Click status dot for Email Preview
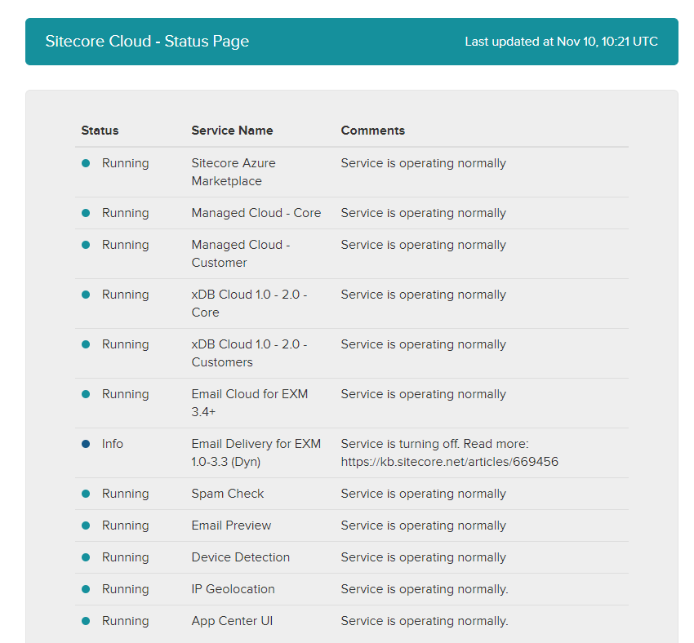Screen dimensions: 694x643 pyautogui.click(x=86, y=525)
